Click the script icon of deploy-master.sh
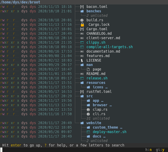Image resolution: width=168 pixels, height=152 pixels. pos(88,132)
